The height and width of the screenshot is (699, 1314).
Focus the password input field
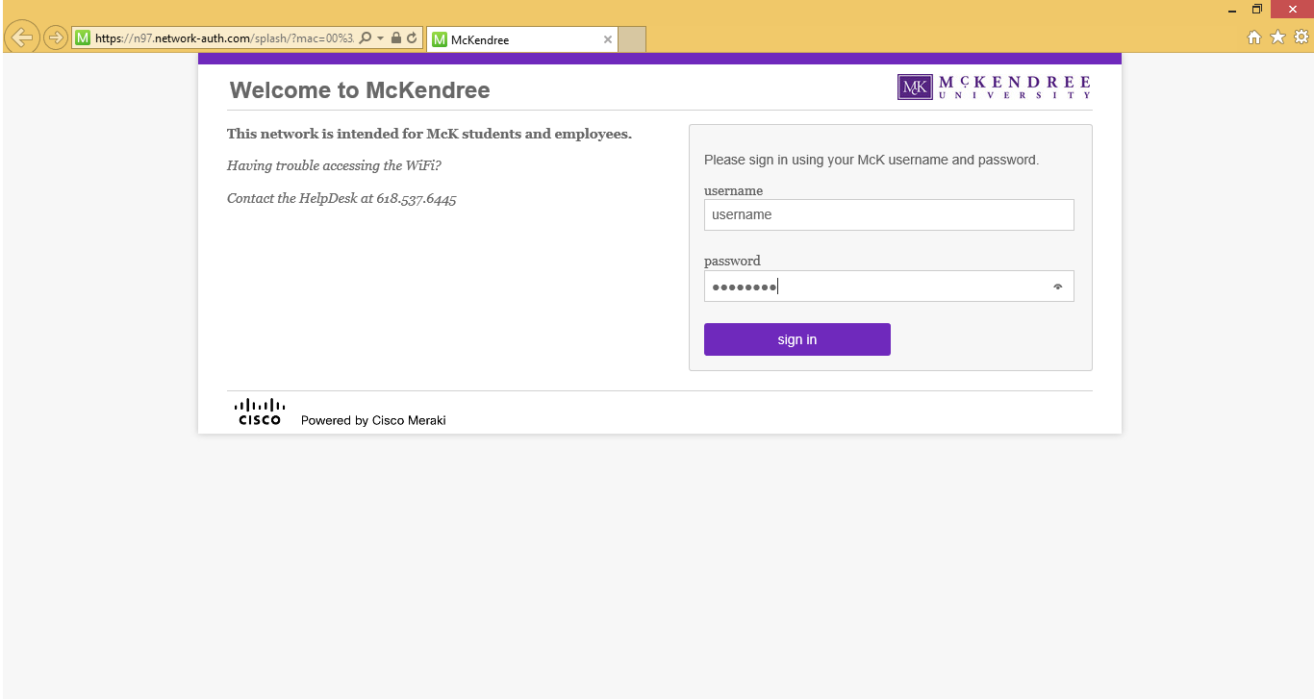tap(889, 286)
